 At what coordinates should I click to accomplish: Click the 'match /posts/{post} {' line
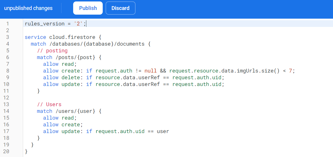tap(69, 58)
